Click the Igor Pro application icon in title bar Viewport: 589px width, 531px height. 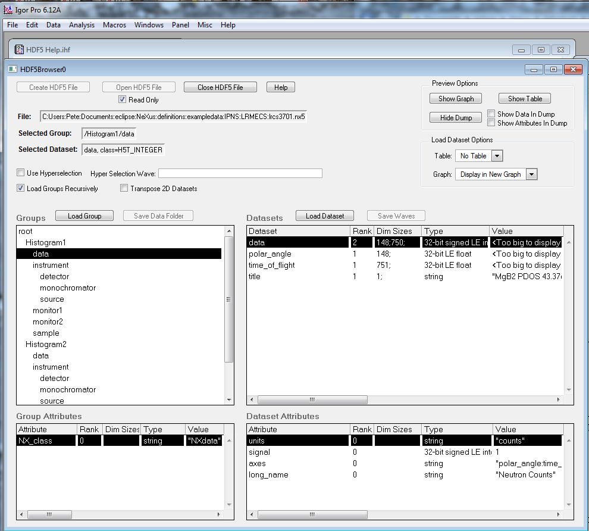[8, 10]
